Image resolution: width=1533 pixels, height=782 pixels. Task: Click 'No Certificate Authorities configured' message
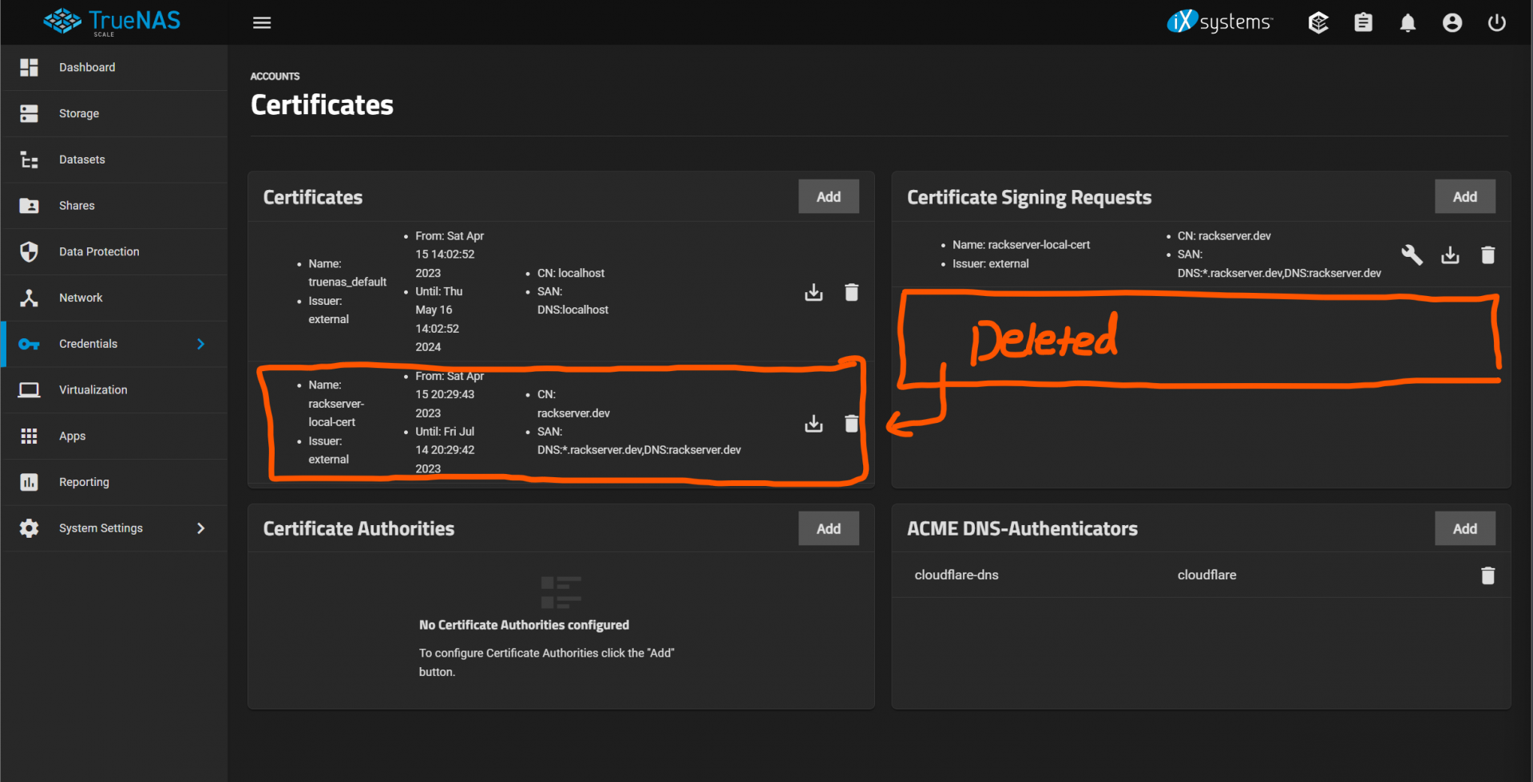[x=524, y=625]
